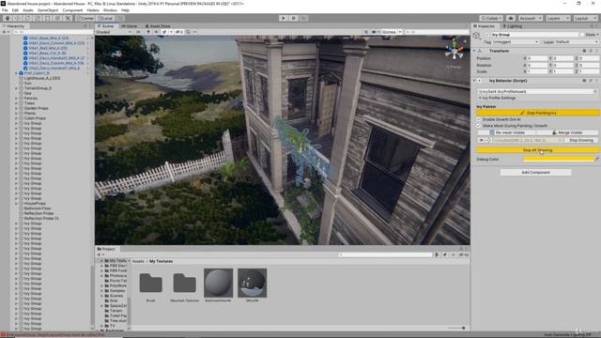Screen dimensions: 601x338
Task: Toggle Center pivot mode
Action: point(85,18)
